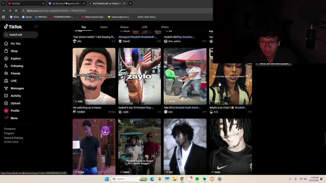Show hidden system tray icons chevron

click(290, 179)
